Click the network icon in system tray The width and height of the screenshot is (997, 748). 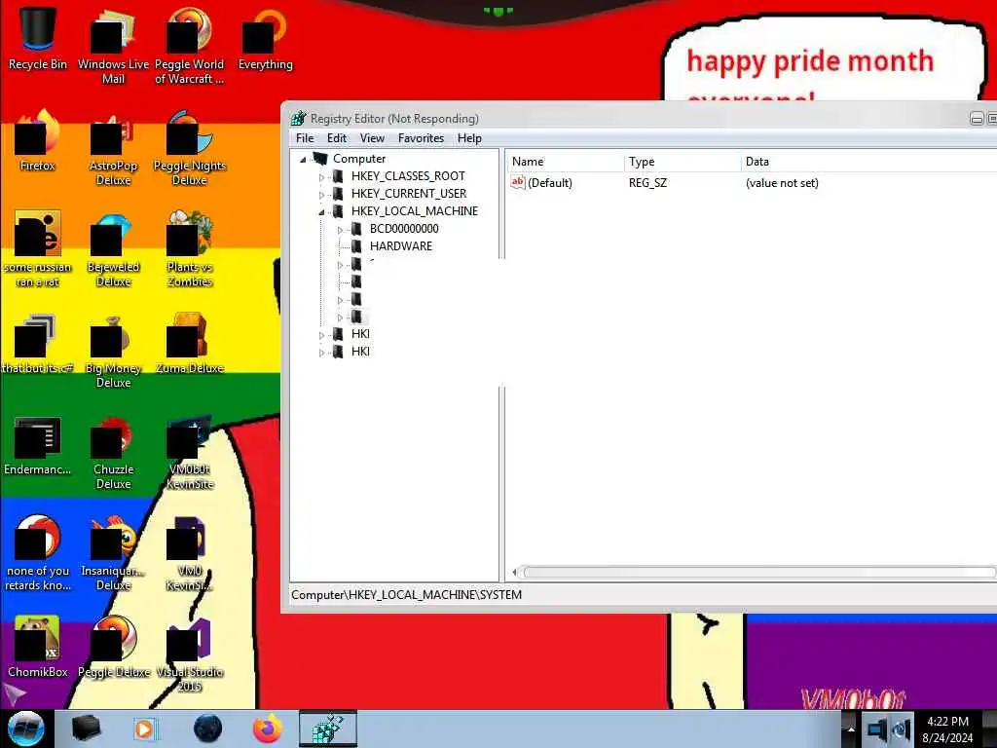coord(877,729)
